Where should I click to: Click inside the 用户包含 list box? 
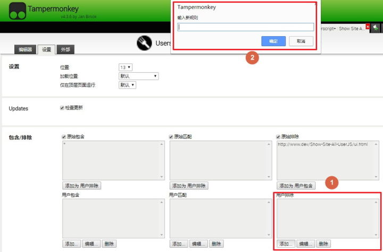point(114,219)
